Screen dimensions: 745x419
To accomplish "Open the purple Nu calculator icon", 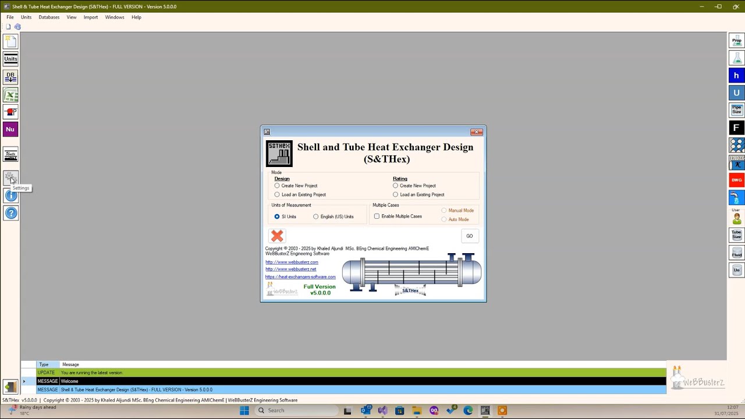I will [x=10, y=129].
